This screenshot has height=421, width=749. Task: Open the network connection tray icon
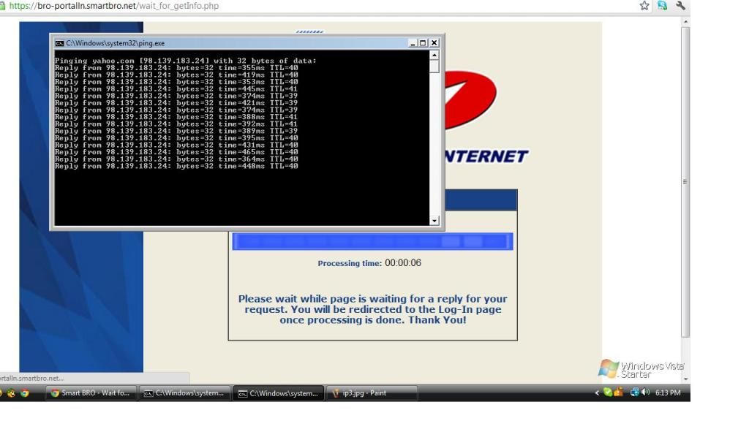[634, 392]
